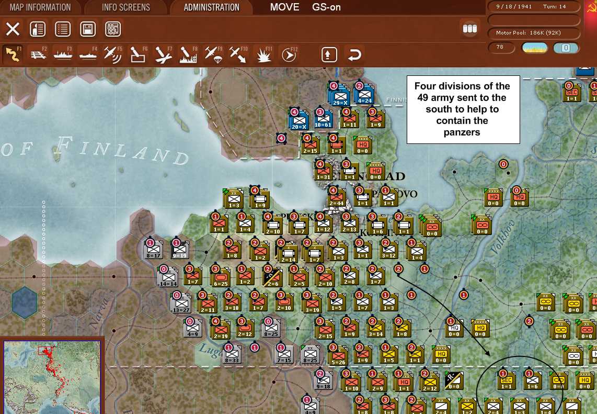Click the Soviet hammer and sickle flag

pos(591,7)
